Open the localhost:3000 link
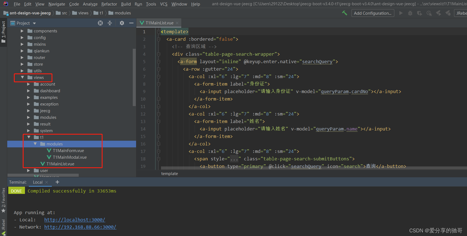467x236 pixels. pyautogui.click(x=75, y=220)
